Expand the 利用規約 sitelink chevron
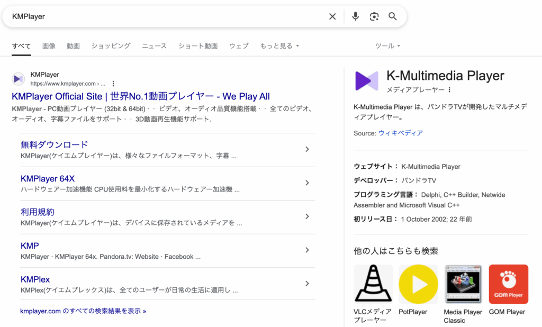542x327 pixels. (307, 216)
